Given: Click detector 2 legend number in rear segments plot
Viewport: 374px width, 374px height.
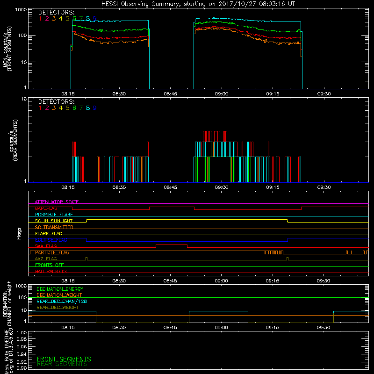Looking at the screenshot, I should point(47,108).
